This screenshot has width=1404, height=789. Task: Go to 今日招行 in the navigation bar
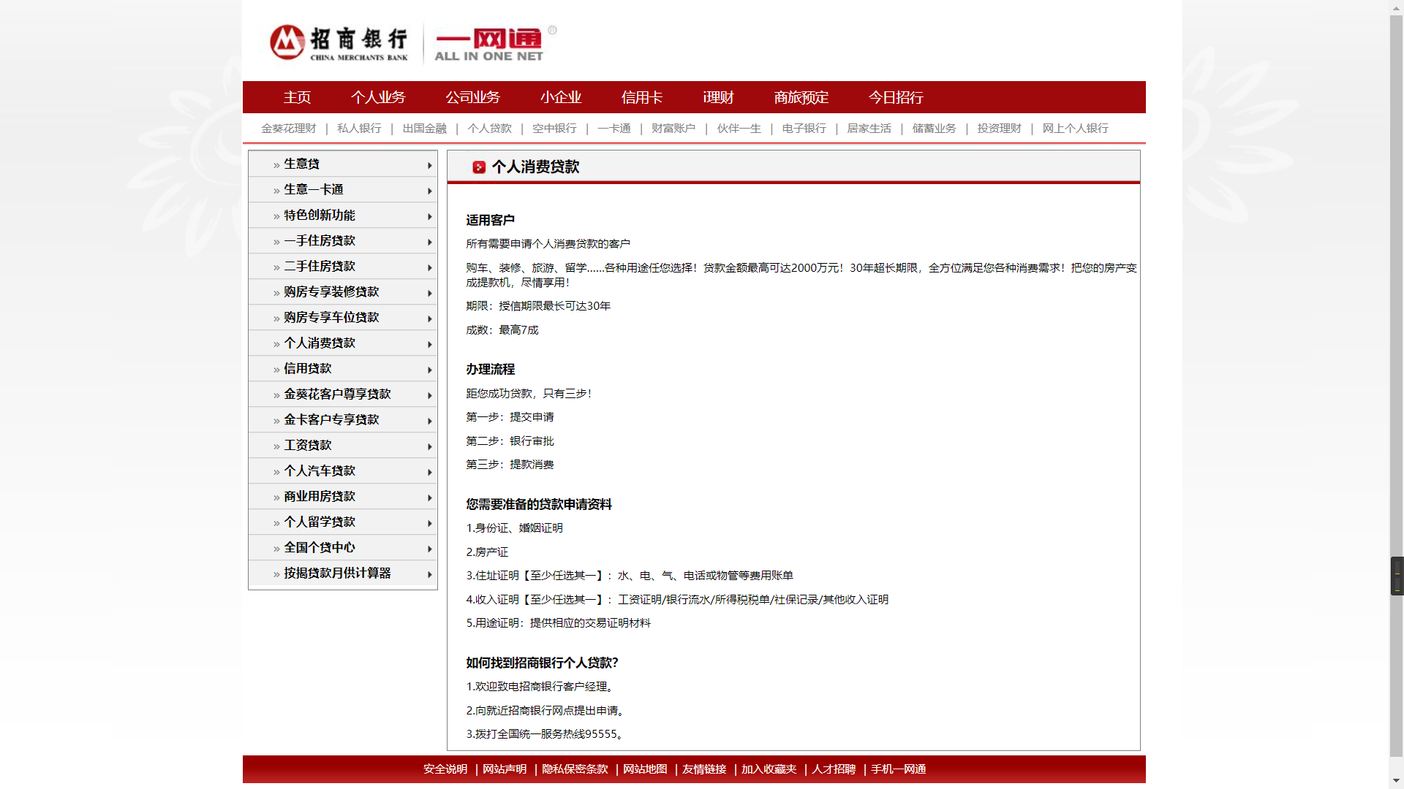pyautogui.click(x=896, y=97)
